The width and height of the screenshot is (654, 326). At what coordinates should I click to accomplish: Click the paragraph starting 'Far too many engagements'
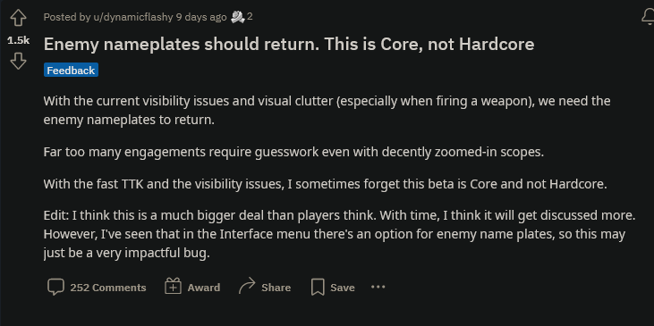293,152
